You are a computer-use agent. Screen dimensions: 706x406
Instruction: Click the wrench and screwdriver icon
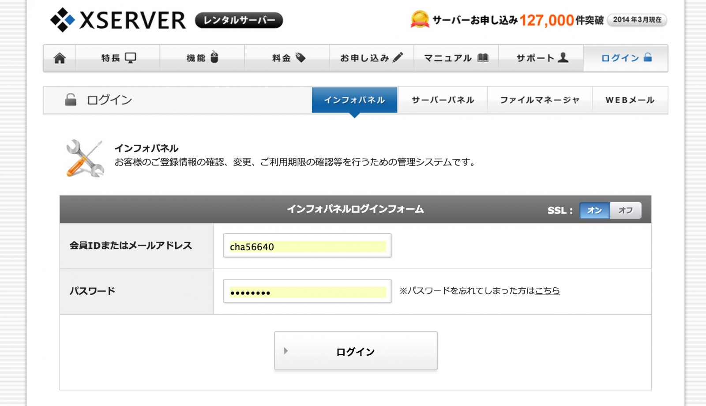(85, 158)
